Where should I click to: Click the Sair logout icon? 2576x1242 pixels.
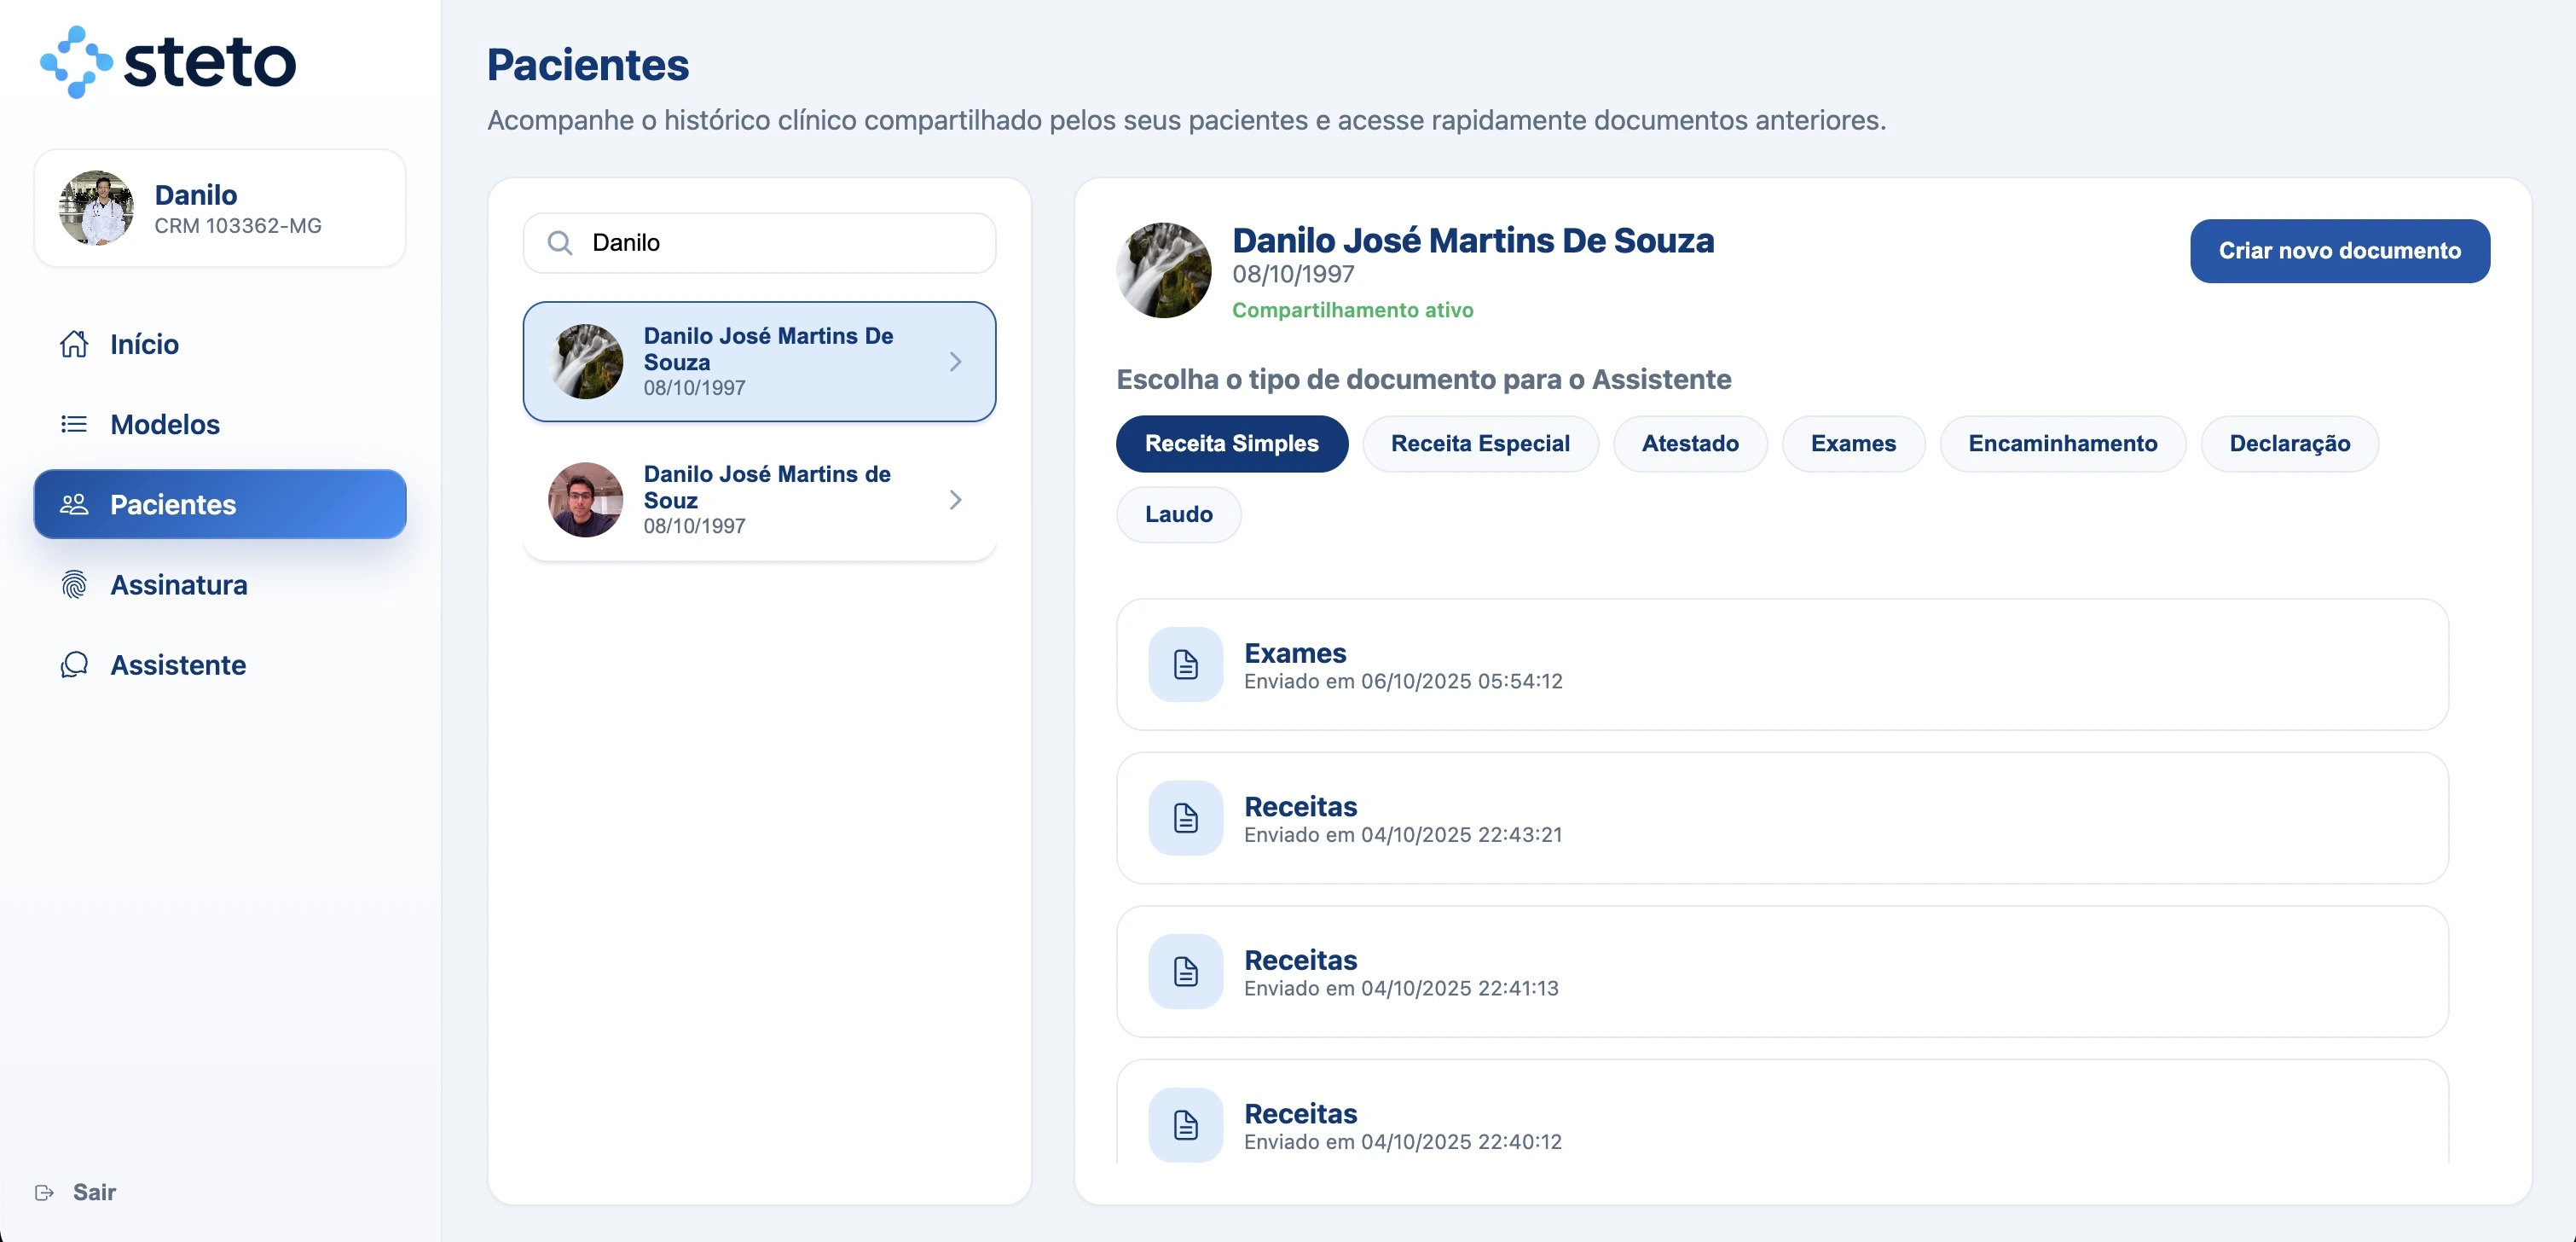(44, 1192)
